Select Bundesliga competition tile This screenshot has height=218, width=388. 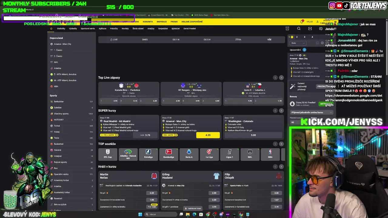169,154
